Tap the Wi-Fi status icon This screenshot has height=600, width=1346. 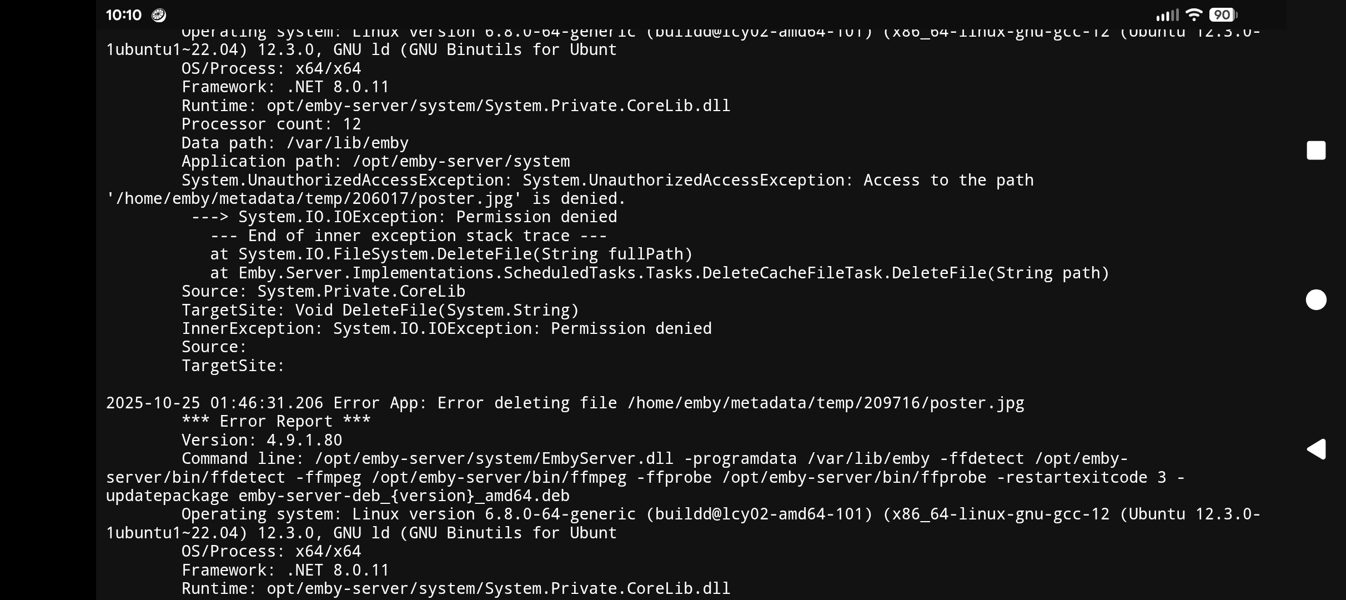click(1193, 15)
